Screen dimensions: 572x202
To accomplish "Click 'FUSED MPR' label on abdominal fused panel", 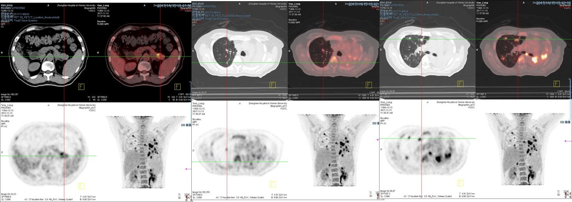I will tap(103, 24).
